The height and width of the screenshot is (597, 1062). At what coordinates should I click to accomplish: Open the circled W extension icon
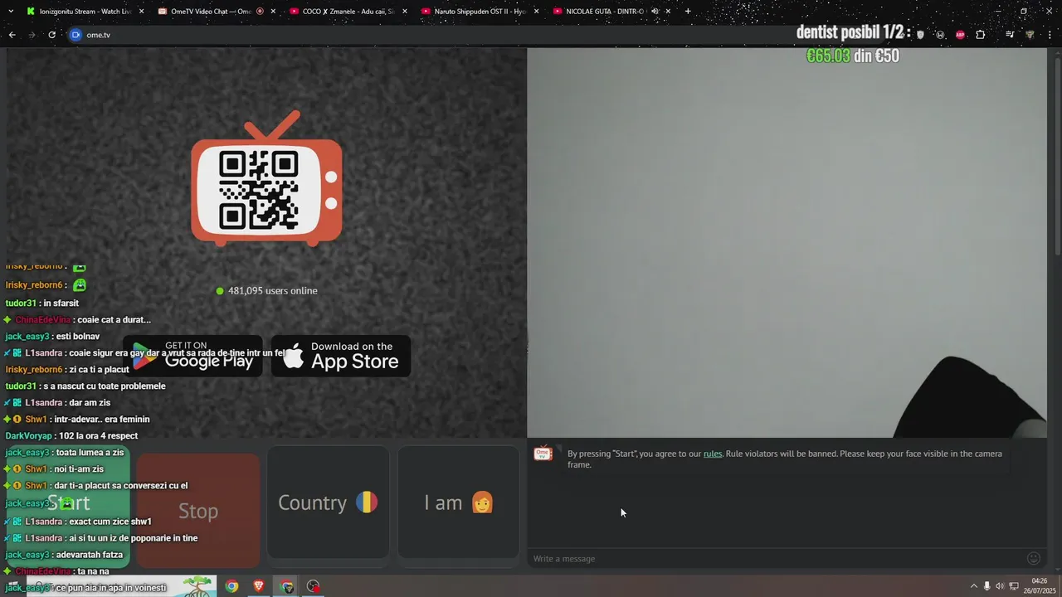940,35
